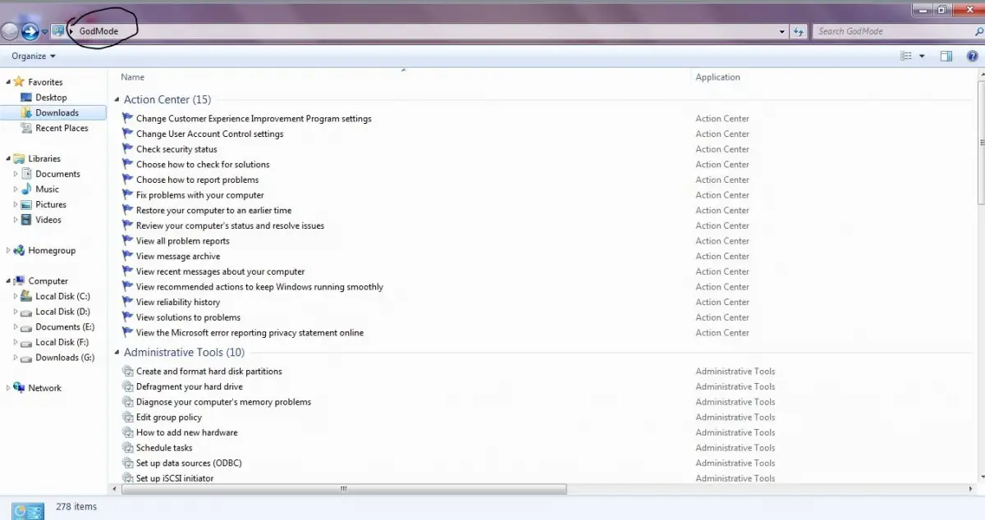Click the refresh button beside address bar
The width and height of the screenshot is (985, 520).
click(799, 31)
